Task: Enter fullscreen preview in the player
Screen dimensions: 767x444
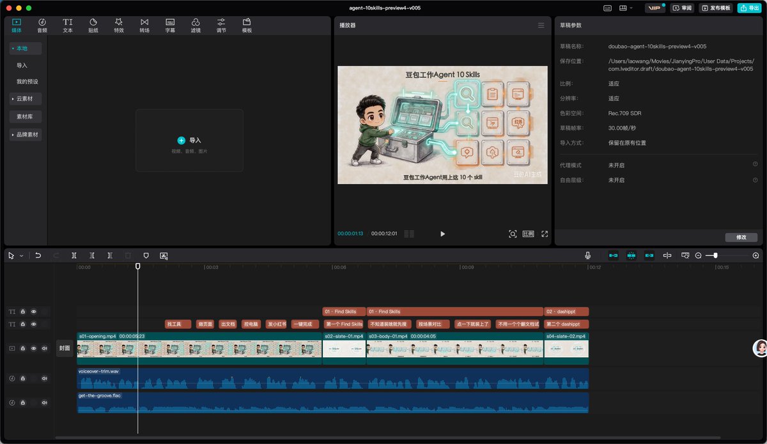Action: click(x=545, y=234)
